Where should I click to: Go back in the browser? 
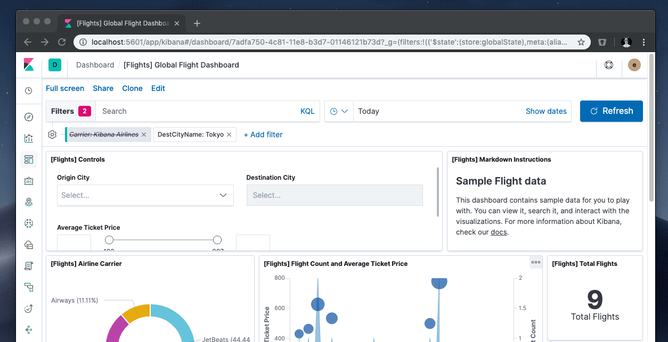click(28, 42)
